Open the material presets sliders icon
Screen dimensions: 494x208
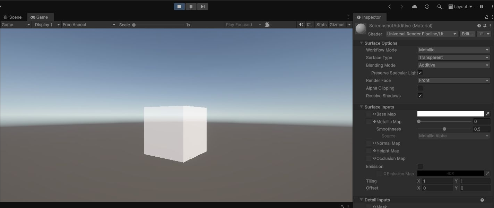click(x=485, y=26)
